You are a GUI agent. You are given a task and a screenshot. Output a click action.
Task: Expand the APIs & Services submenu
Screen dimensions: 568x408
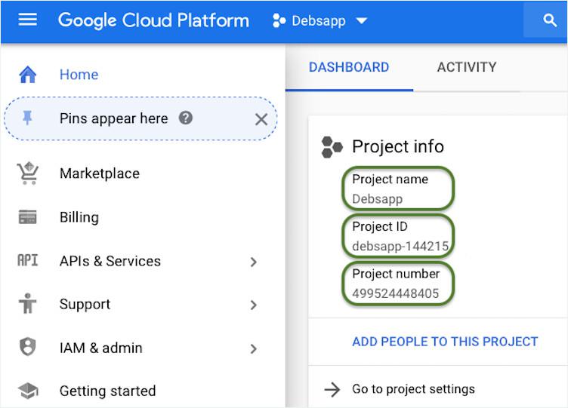tap(254, 262)
